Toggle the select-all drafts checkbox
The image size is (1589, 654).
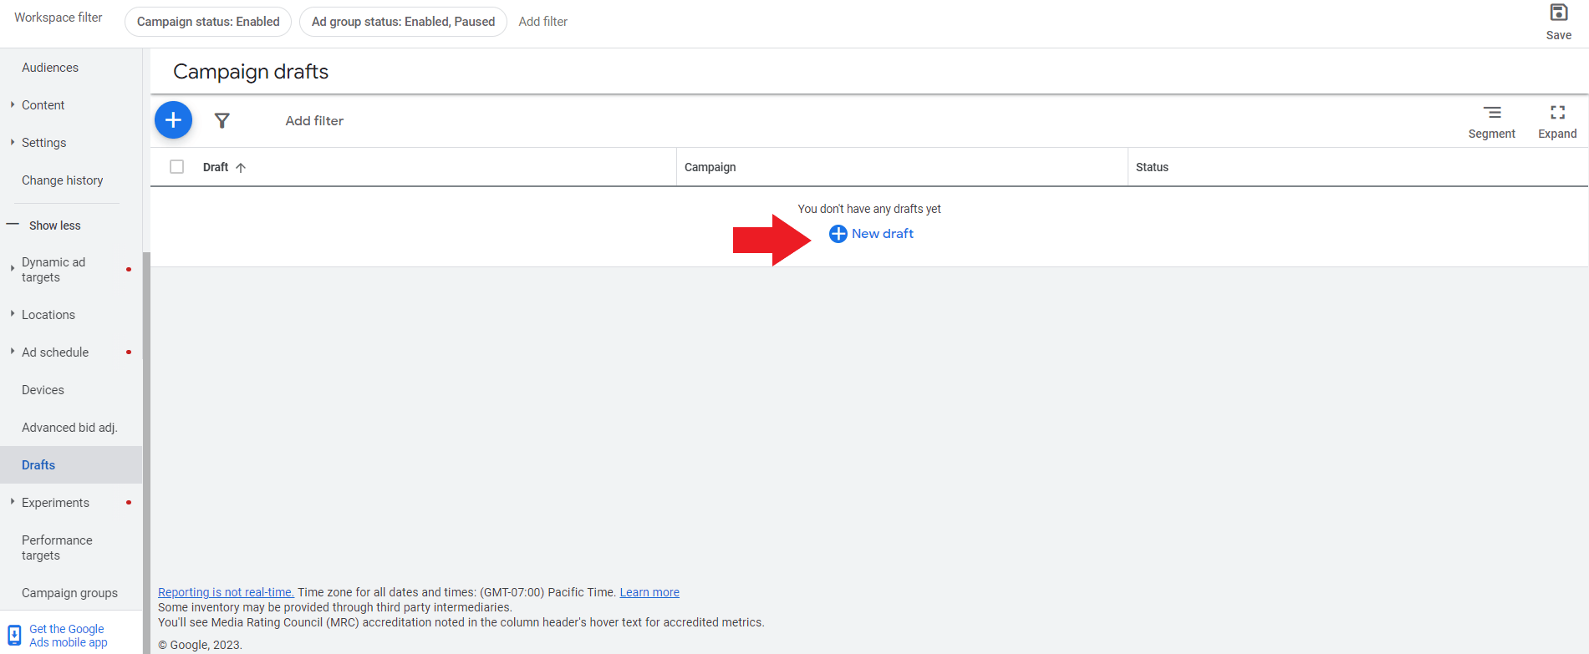click(176, 167)
